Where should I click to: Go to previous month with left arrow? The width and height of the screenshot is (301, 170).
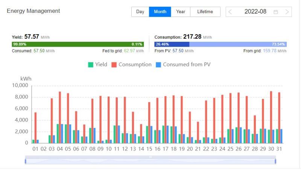tap(230, 12)
